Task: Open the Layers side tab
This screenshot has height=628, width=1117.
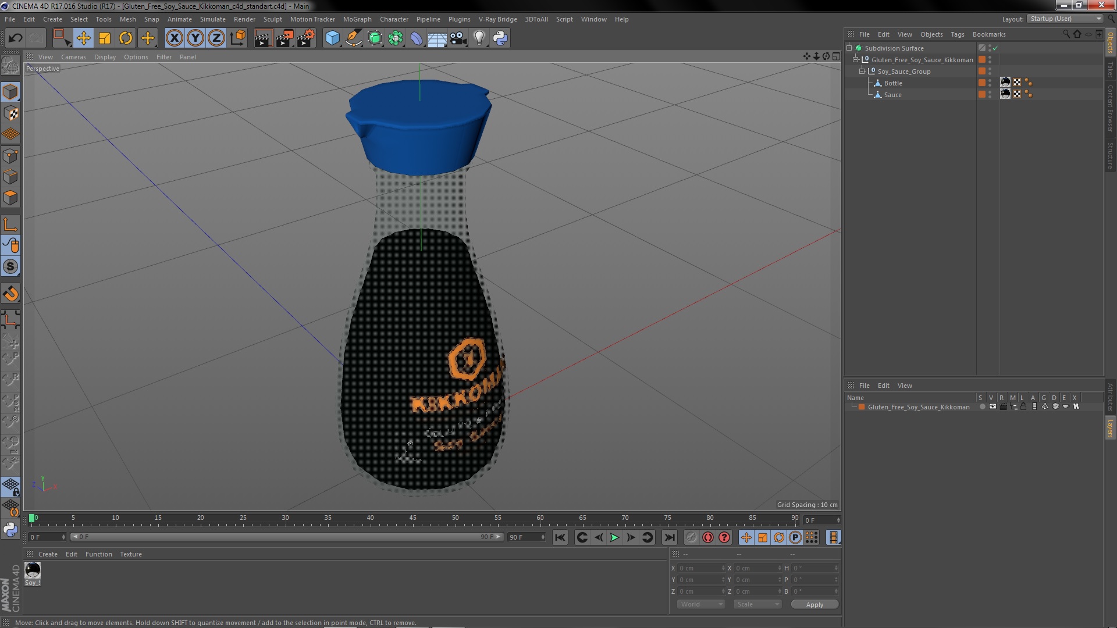Action: pos(1111,429)
